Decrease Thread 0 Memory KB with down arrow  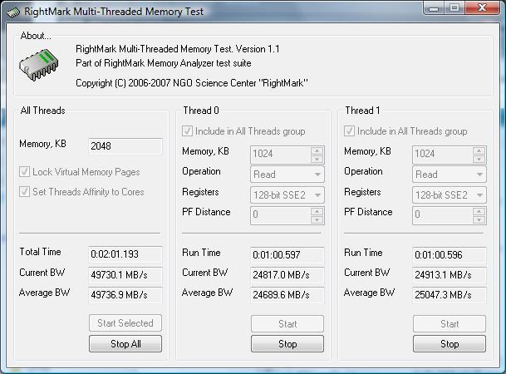click(317, 159)
